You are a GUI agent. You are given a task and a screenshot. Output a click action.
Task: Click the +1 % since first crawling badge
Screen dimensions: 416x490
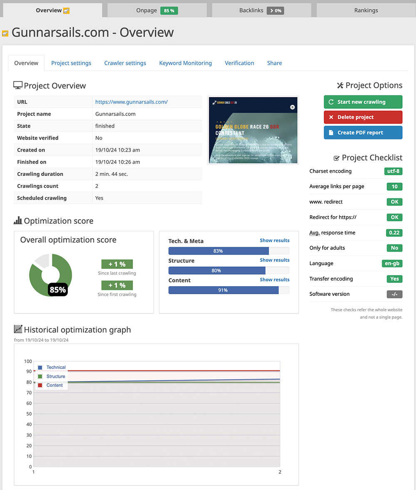point(117,285)
